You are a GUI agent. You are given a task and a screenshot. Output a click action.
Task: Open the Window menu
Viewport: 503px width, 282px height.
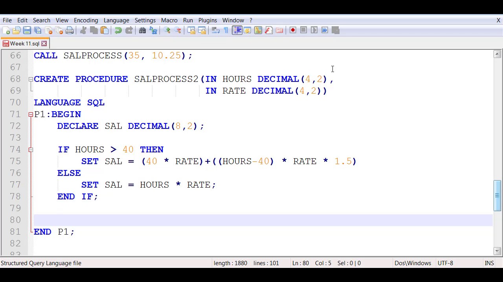[233, 20]
